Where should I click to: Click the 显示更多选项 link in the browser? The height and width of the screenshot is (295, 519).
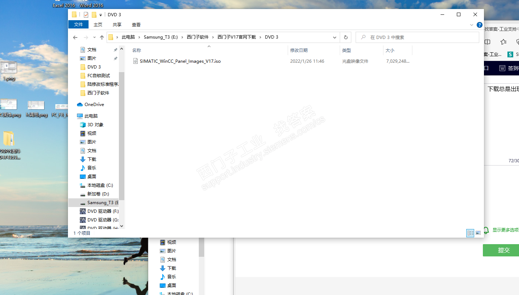[505, 230]
